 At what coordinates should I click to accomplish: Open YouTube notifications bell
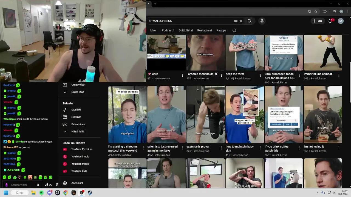330,21
